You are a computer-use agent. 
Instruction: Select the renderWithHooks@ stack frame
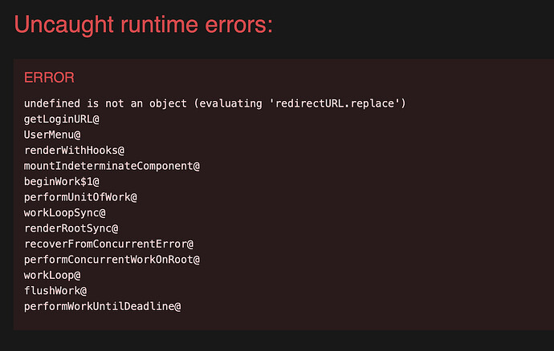(74, 151)
